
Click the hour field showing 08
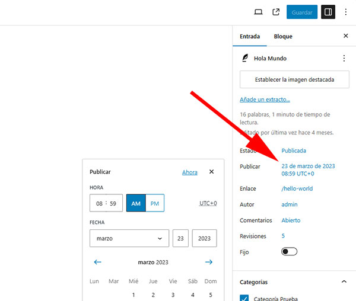(x=99, y=203)
